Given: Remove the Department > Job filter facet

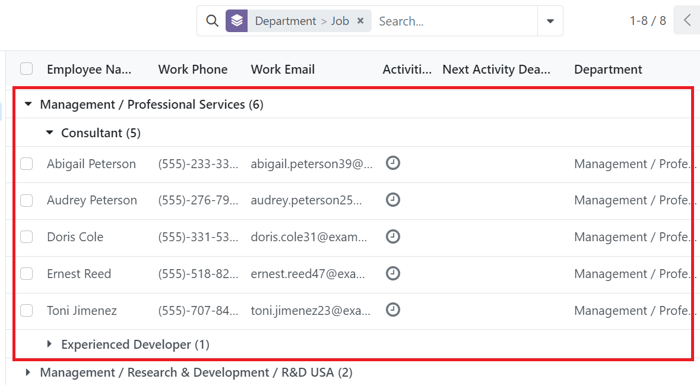Looking at the screenshot, I should tap(360, 21).
